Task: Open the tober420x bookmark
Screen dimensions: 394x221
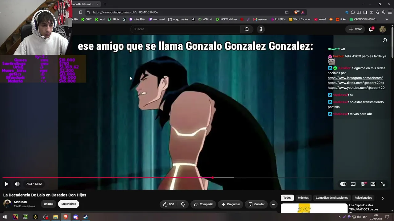Action: click(137, 19)
